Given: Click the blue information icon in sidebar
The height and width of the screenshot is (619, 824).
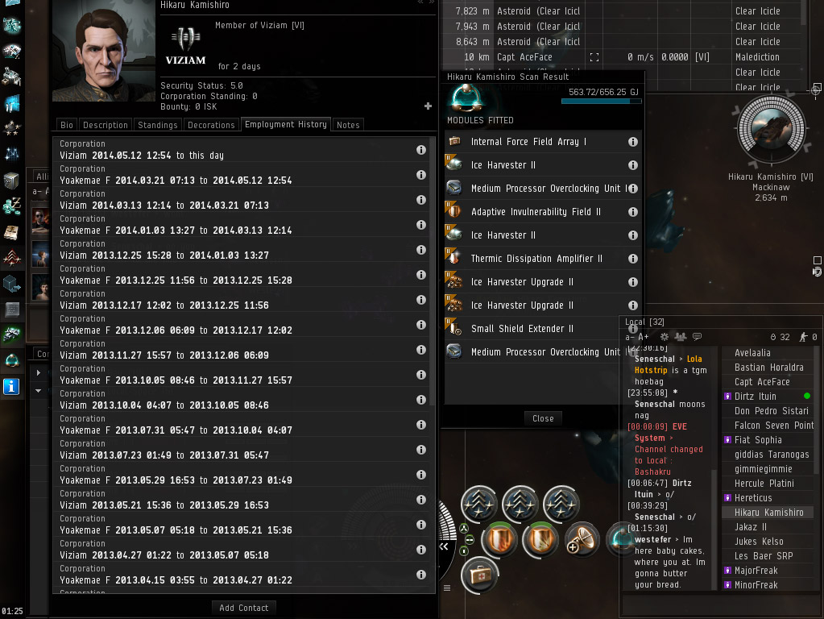Looking at the screenshot, I should click(11, 387).
